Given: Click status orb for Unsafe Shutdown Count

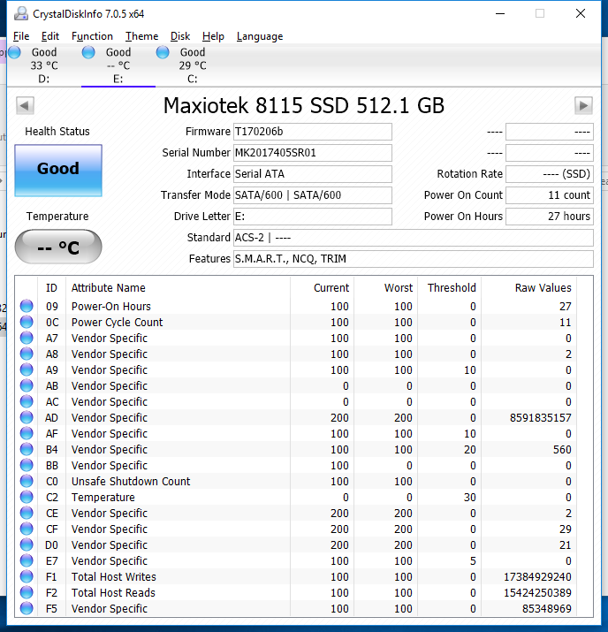Looking at the screenshot, I should pyautogui.click(x=27, y=482).
